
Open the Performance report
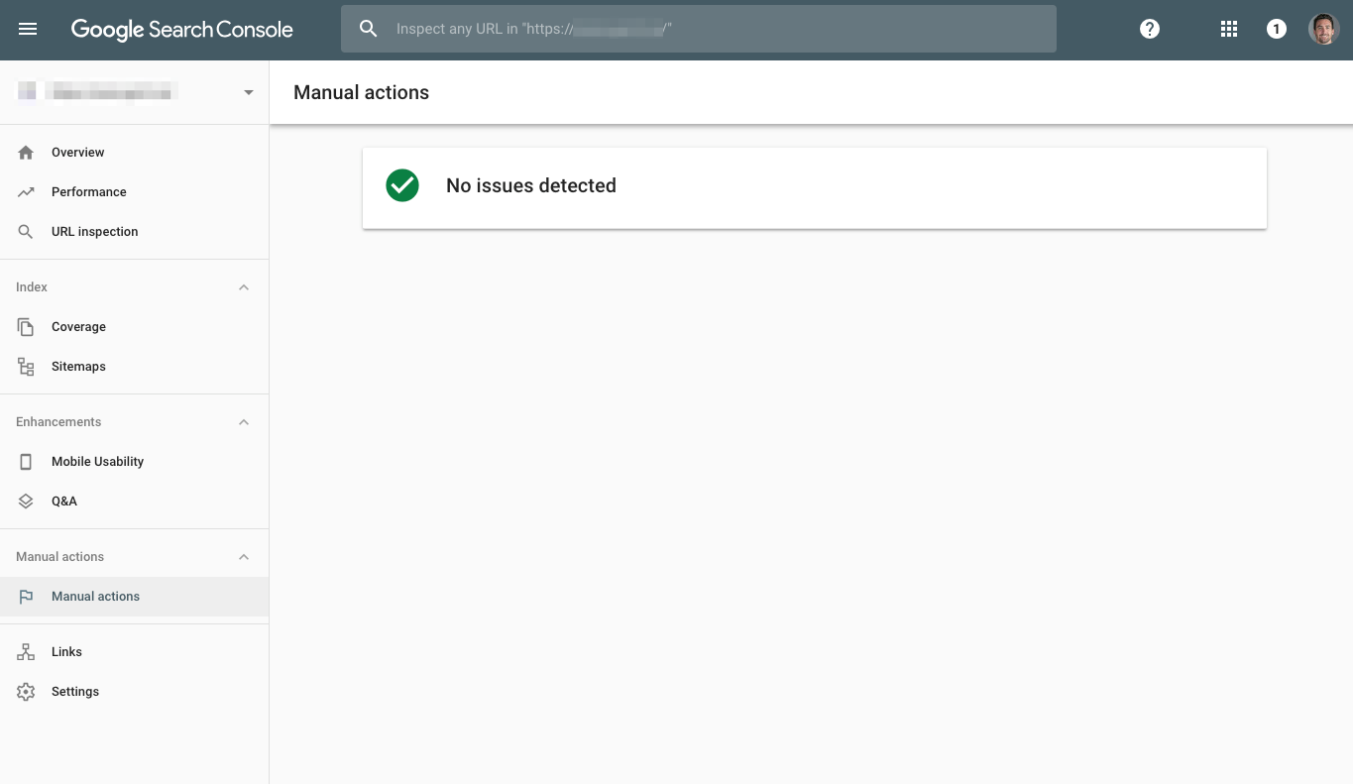pyautogui.click(x=134, y=192)
